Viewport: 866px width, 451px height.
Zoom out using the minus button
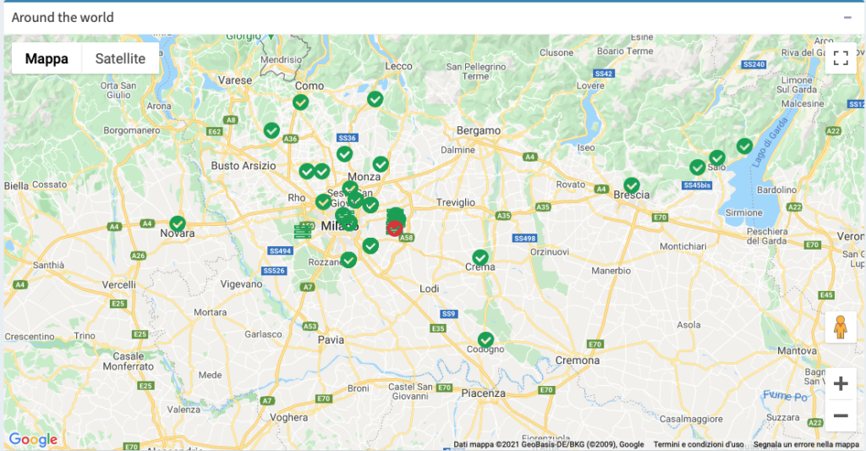tap(841, 415)
